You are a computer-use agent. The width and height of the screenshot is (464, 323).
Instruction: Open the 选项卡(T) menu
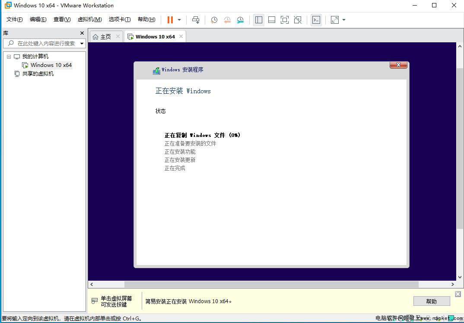click(x=120, y=19)
